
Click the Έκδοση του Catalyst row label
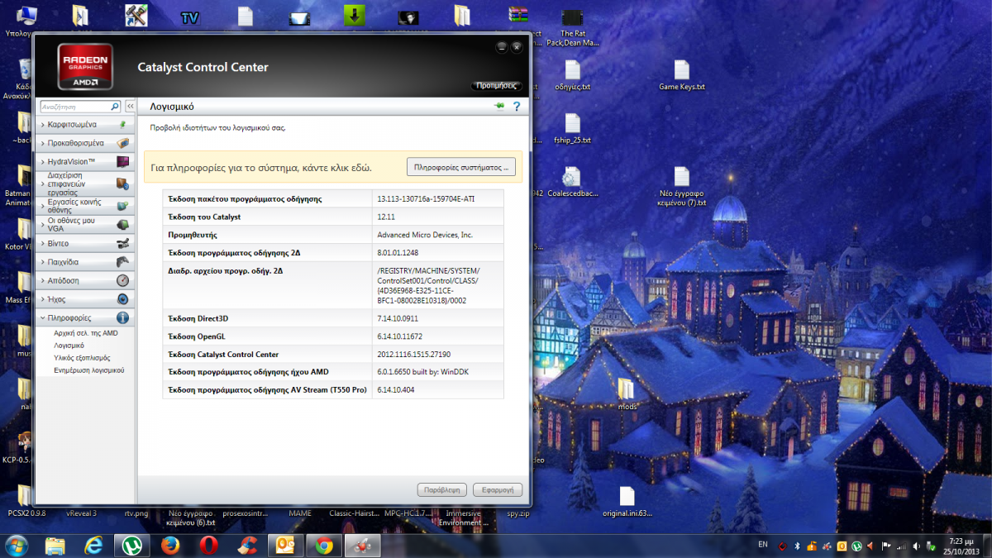tap(204, 217)
